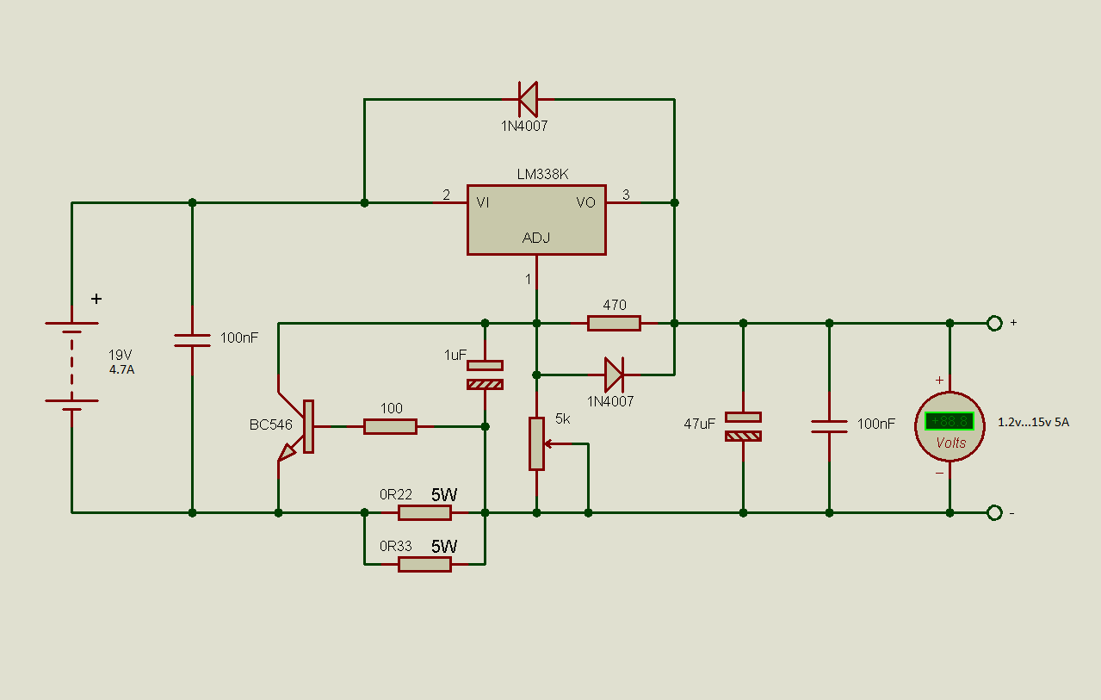Screen dimensions: 1101x700
Task: Click the input-side 100nF capacitor near the battery
Action: [192, 339]
